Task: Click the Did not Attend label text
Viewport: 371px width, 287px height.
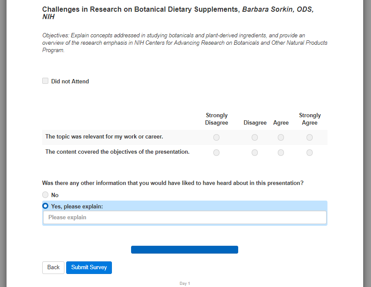Action: 70,81
